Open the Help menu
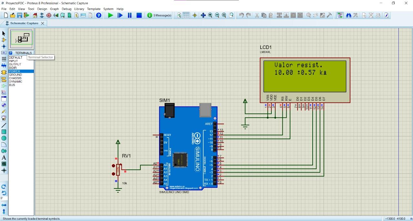The image size is (413, 221). [x=120, y=9]
